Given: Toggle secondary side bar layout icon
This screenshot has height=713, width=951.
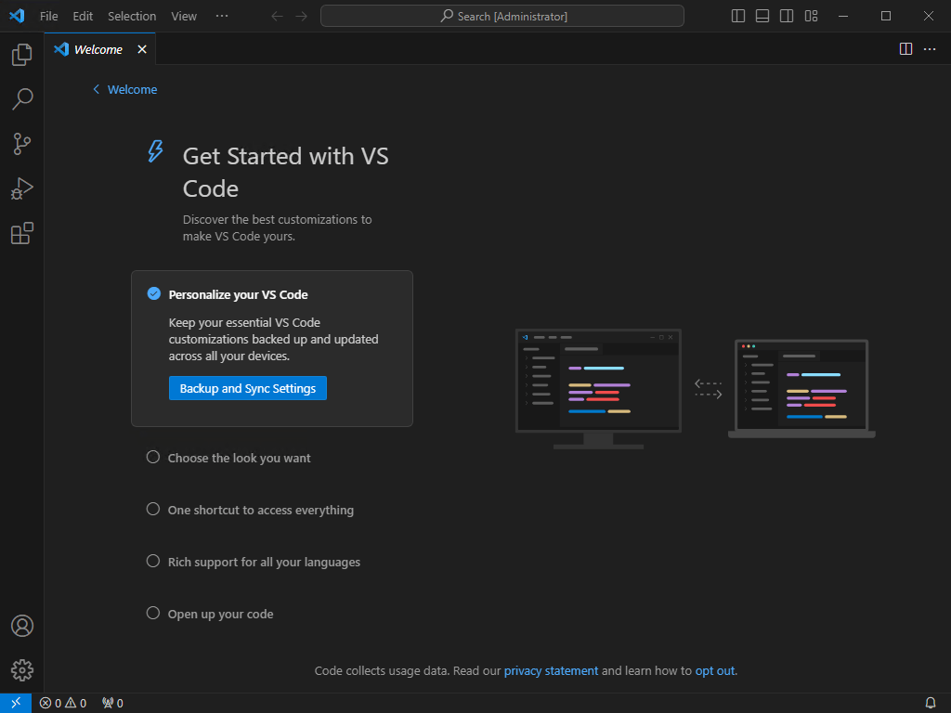Looking at the screenshot, I should (787, 17).
